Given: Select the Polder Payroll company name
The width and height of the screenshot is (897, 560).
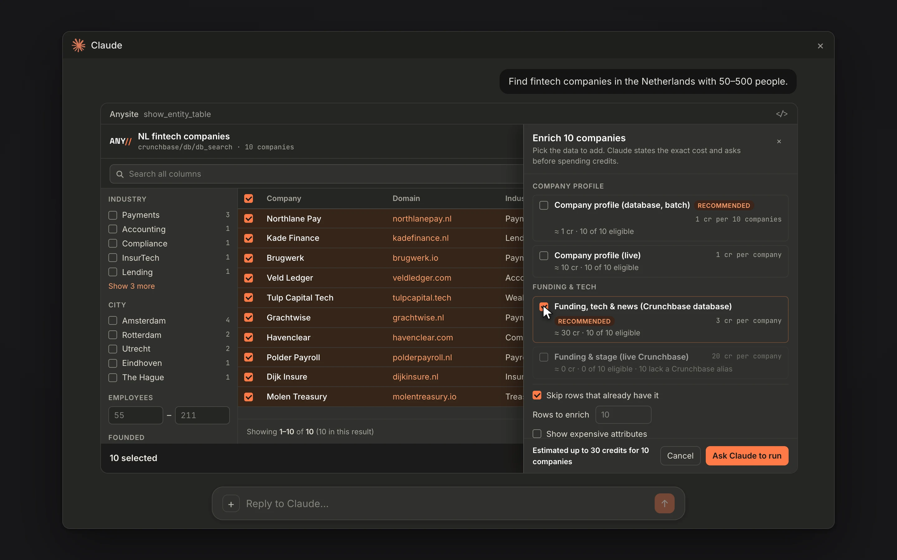Looking at the screenshot, I should [x=293, y=357].
